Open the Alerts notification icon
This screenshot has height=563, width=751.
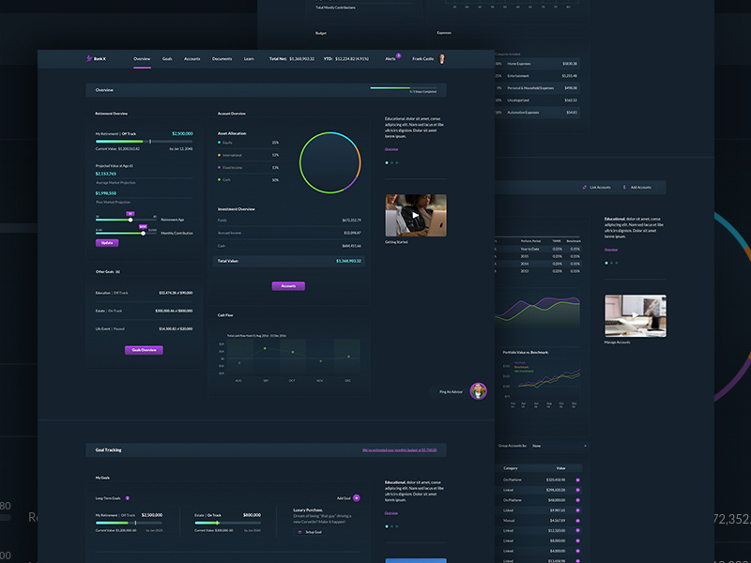pyautogui.click(x=399, y=57)
